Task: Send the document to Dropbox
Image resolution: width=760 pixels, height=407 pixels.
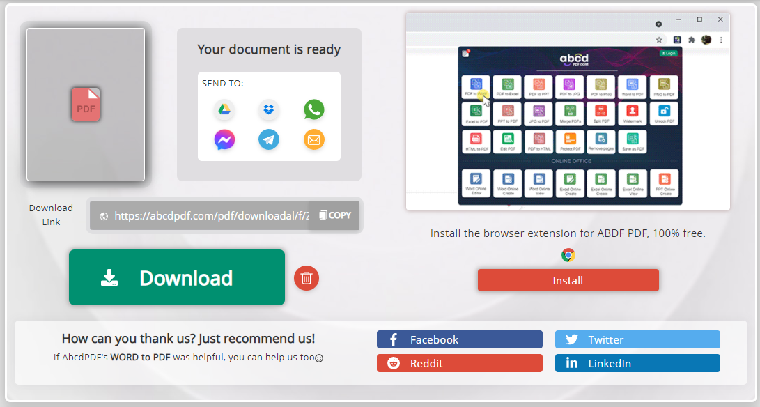Action: (268, 109)
